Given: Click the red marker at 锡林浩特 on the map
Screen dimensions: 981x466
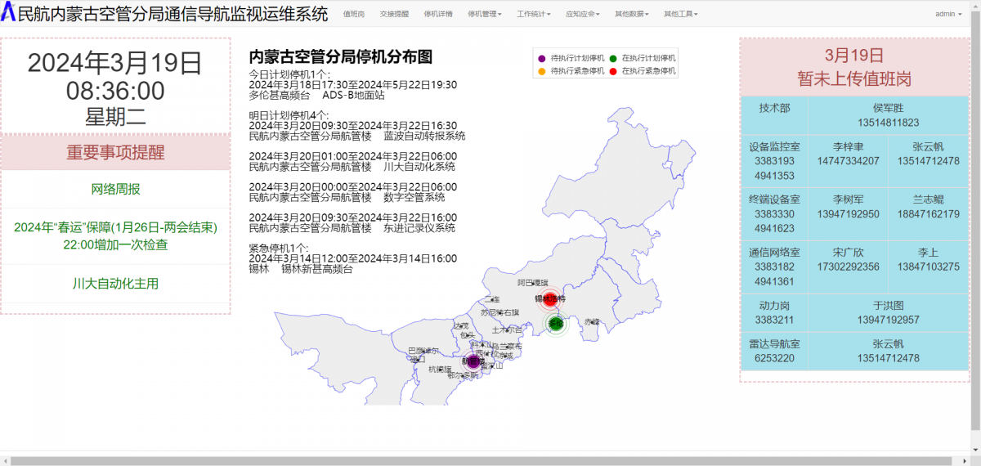Looking at the screenshot, I should pyautogui.click(x=549, y=299).
